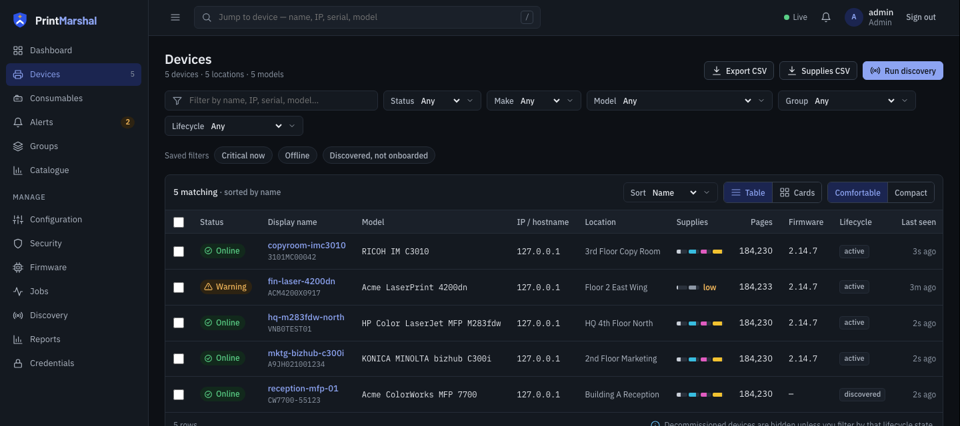
Task: Download the Supplies CSV
Action: (819, 71)
